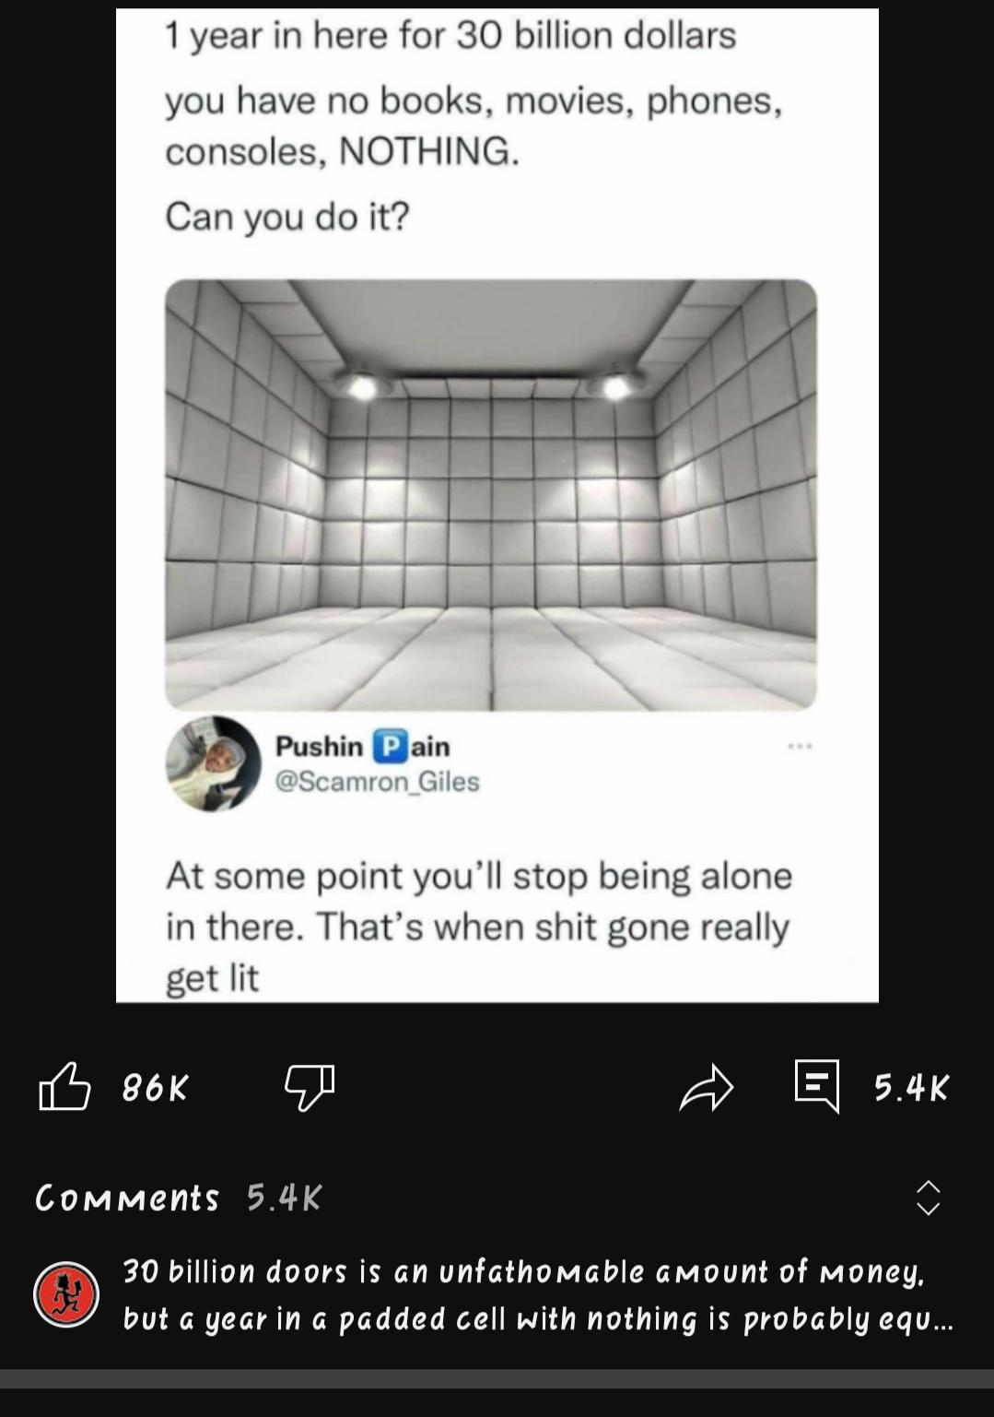Screen dimensions: 994x1417
Task: Click the Pushin Pain profile picture
Action: coord(214,764)
